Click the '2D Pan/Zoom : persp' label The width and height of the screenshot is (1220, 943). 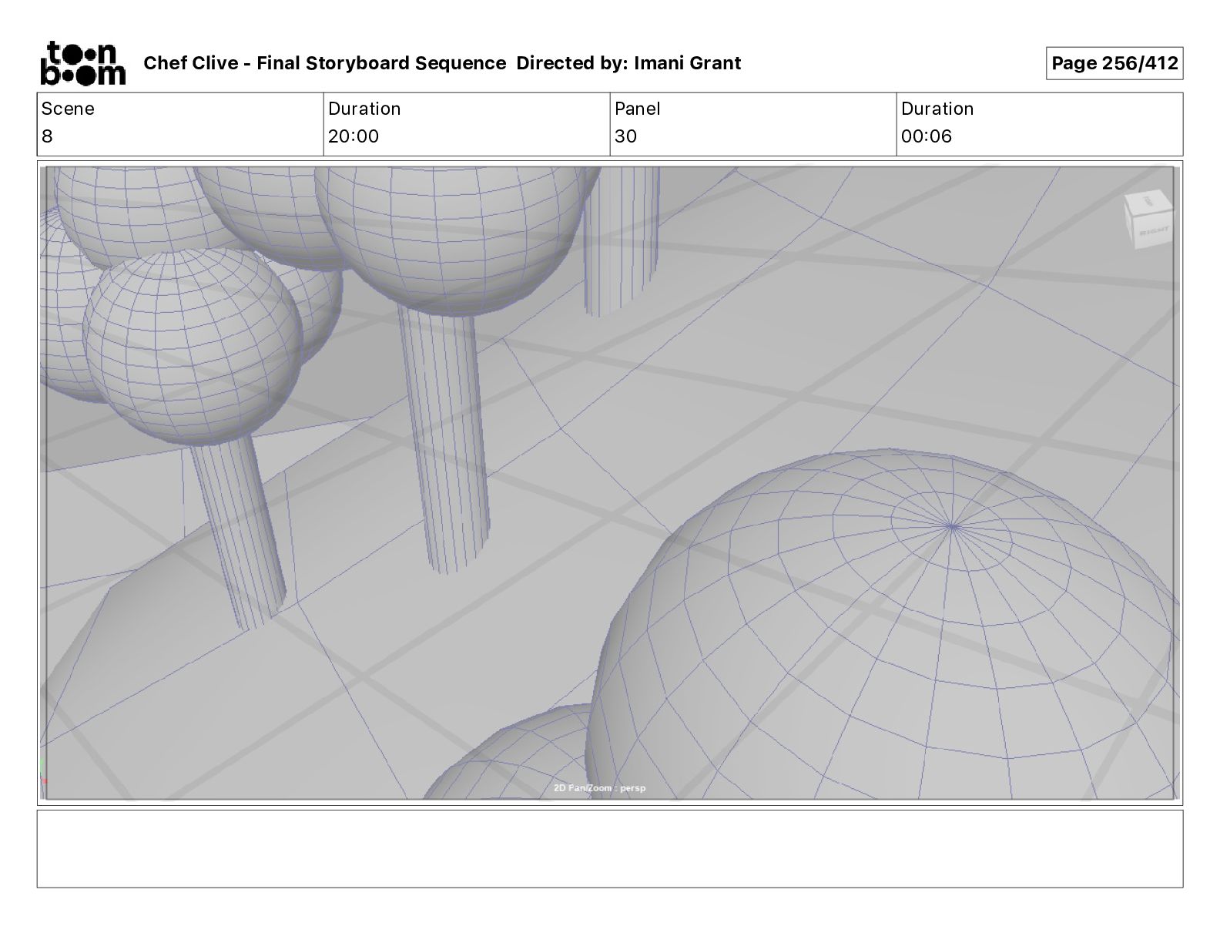click(599, 787)
